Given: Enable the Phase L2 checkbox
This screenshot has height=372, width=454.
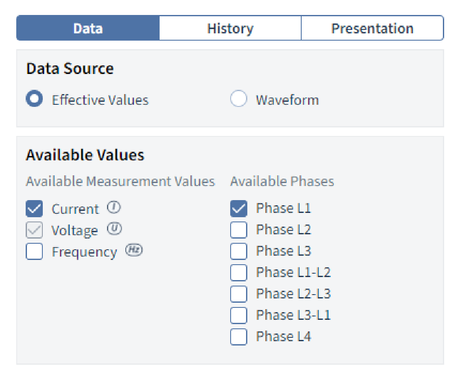Looking at the screenshot, I should click(x=239, y=230).
